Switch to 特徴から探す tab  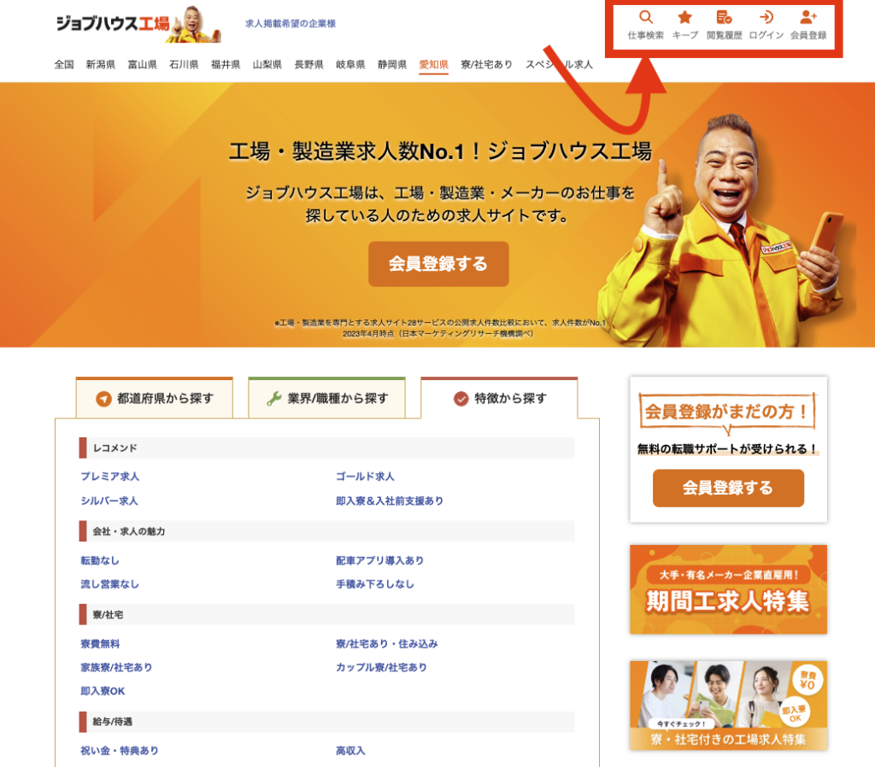coord(499,398)
